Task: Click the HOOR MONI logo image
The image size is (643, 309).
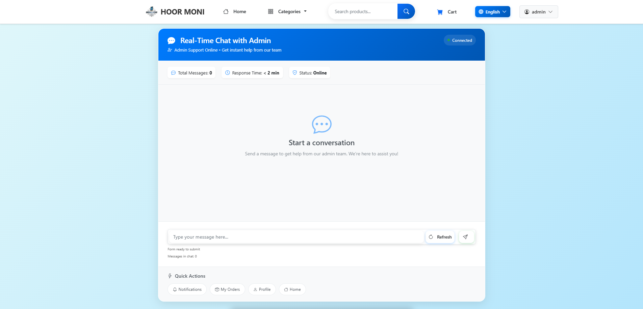Action: (x=152, y=11)
